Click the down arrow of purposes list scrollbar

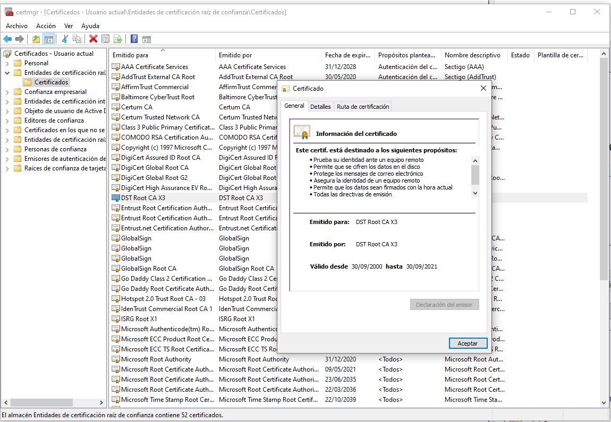click(475, 194)
